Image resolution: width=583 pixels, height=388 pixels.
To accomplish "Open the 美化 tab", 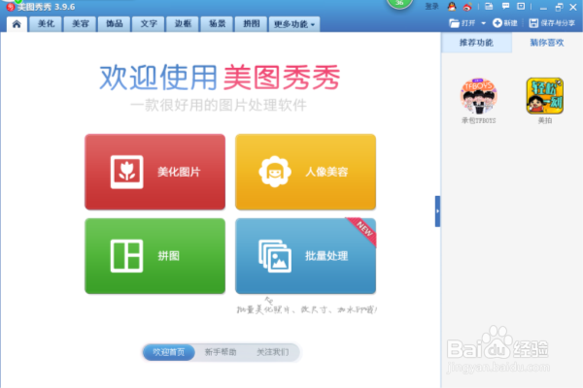I will click(46, 24).
